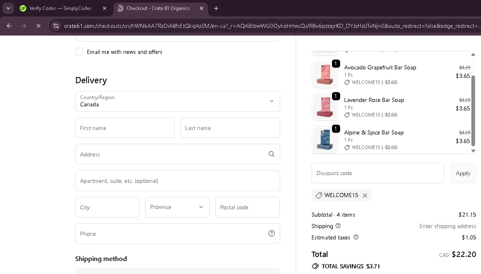Click the Avocado Grapefruit Bar Soap name
This screenshot has height=274, width=481.
[x=380, y=67]
